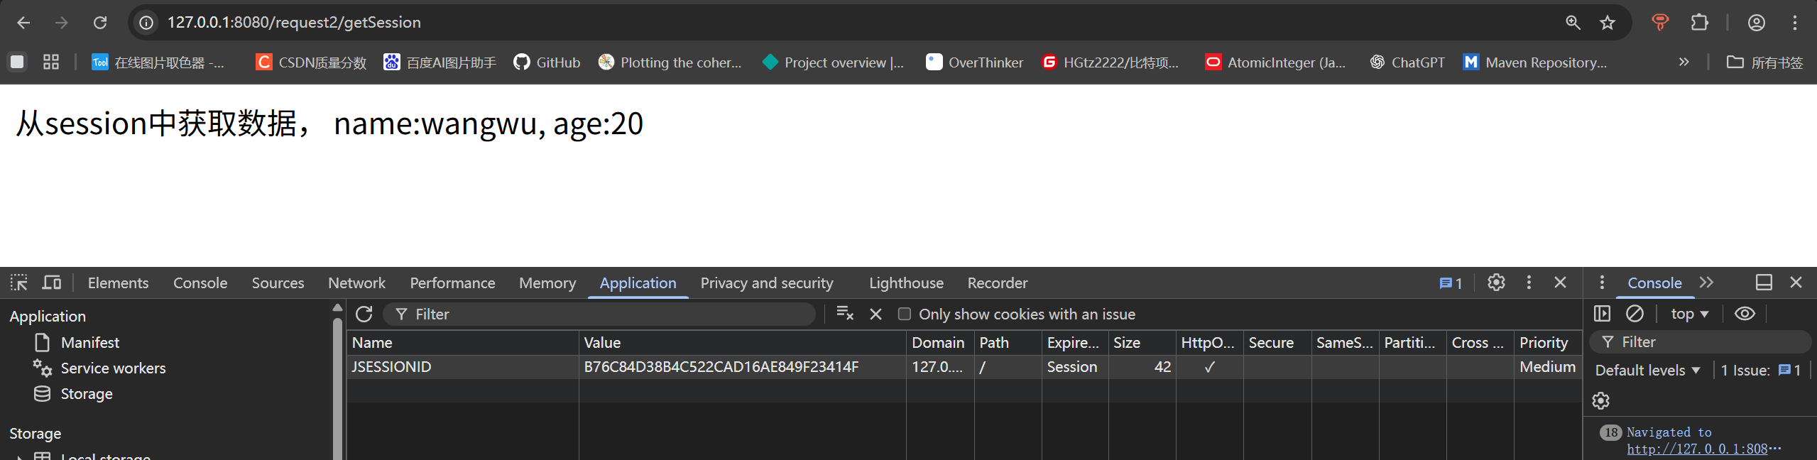Focus the console Filter field

point(1699,342)
